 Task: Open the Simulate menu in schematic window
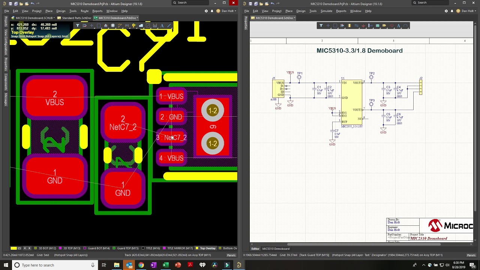326,11
